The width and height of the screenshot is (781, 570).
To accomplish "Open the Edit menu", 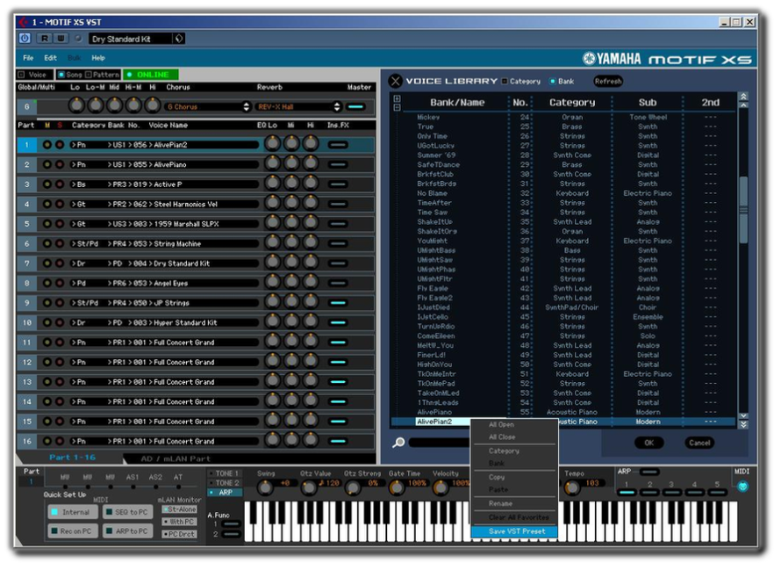I will (50, 58).
